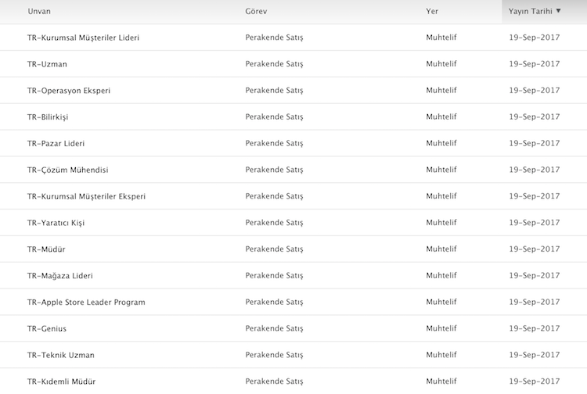
Task: Select TR-Apple Store Leader Program listing
Action: (86, 303)
